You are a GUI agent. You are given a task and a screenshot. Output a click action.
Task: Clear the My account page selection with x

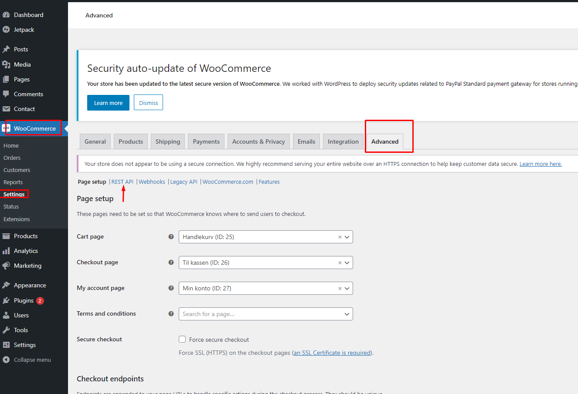pos(340,289)
